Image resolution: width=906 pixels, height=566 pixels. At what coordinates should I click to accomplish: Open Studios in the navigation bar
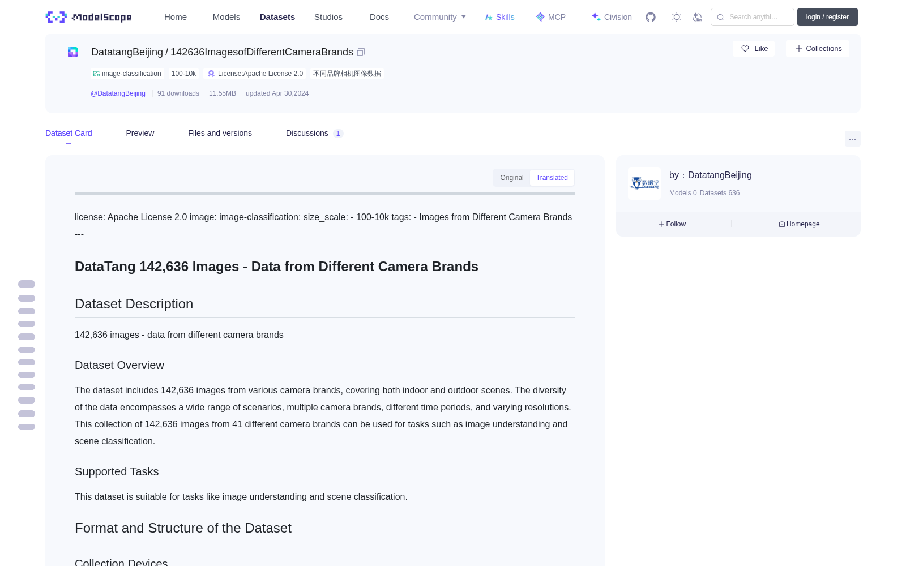tap(328, 17)
